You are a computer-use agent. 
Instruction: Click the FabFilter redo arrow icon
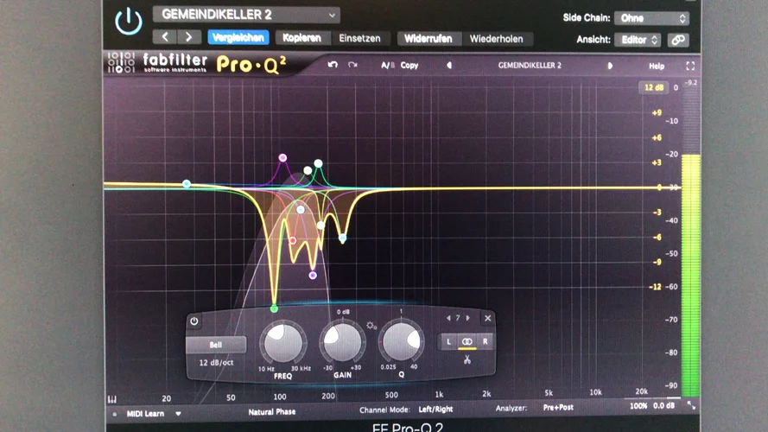(x=352, y=65)
